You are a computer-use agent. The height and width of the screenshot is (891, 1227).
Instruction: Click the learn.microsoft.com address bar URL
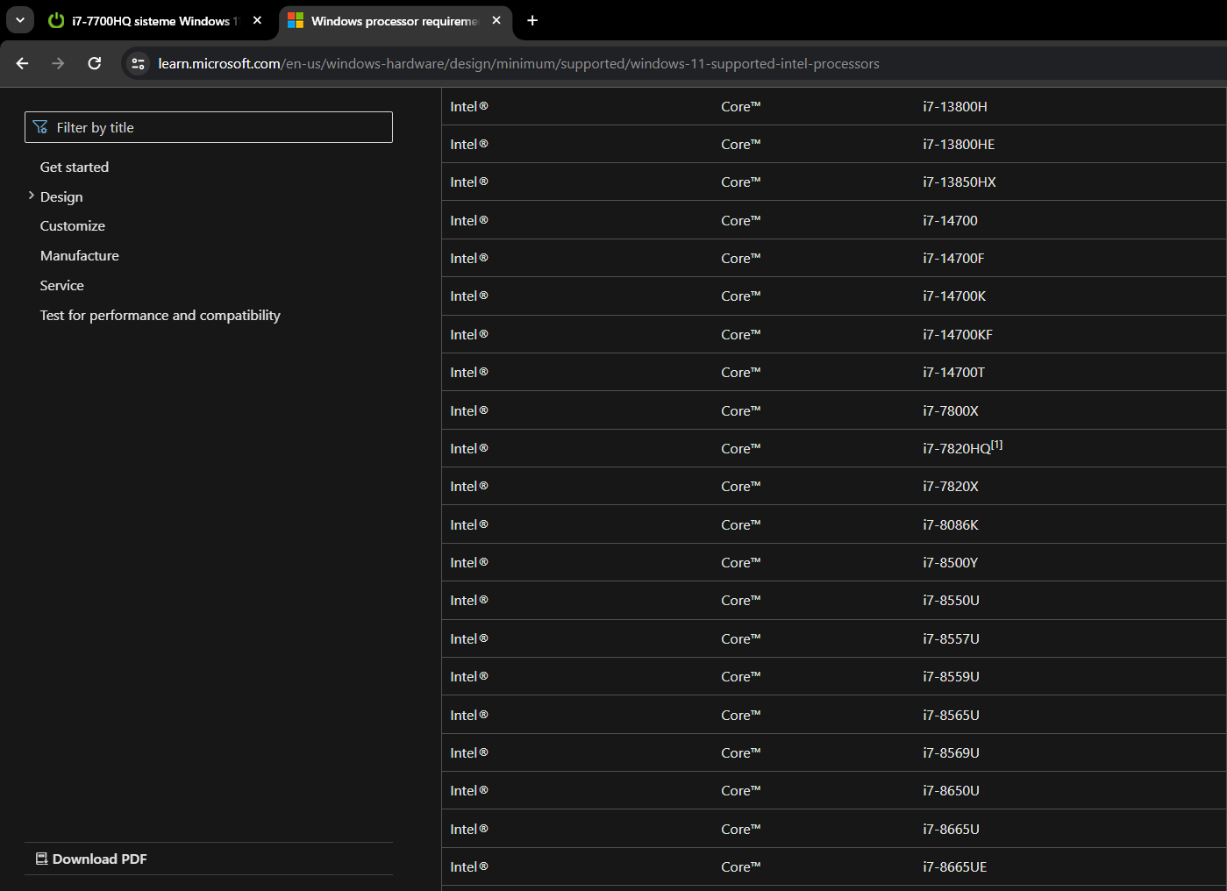518,64
